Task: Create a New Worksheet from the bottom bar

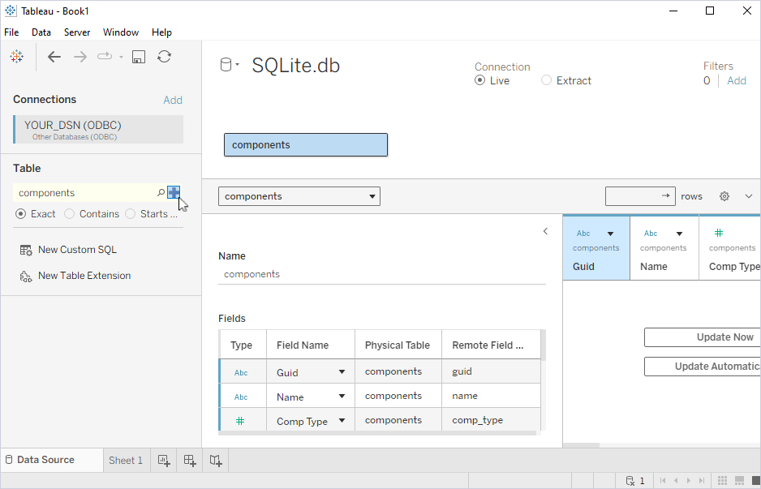Action: 163,460
